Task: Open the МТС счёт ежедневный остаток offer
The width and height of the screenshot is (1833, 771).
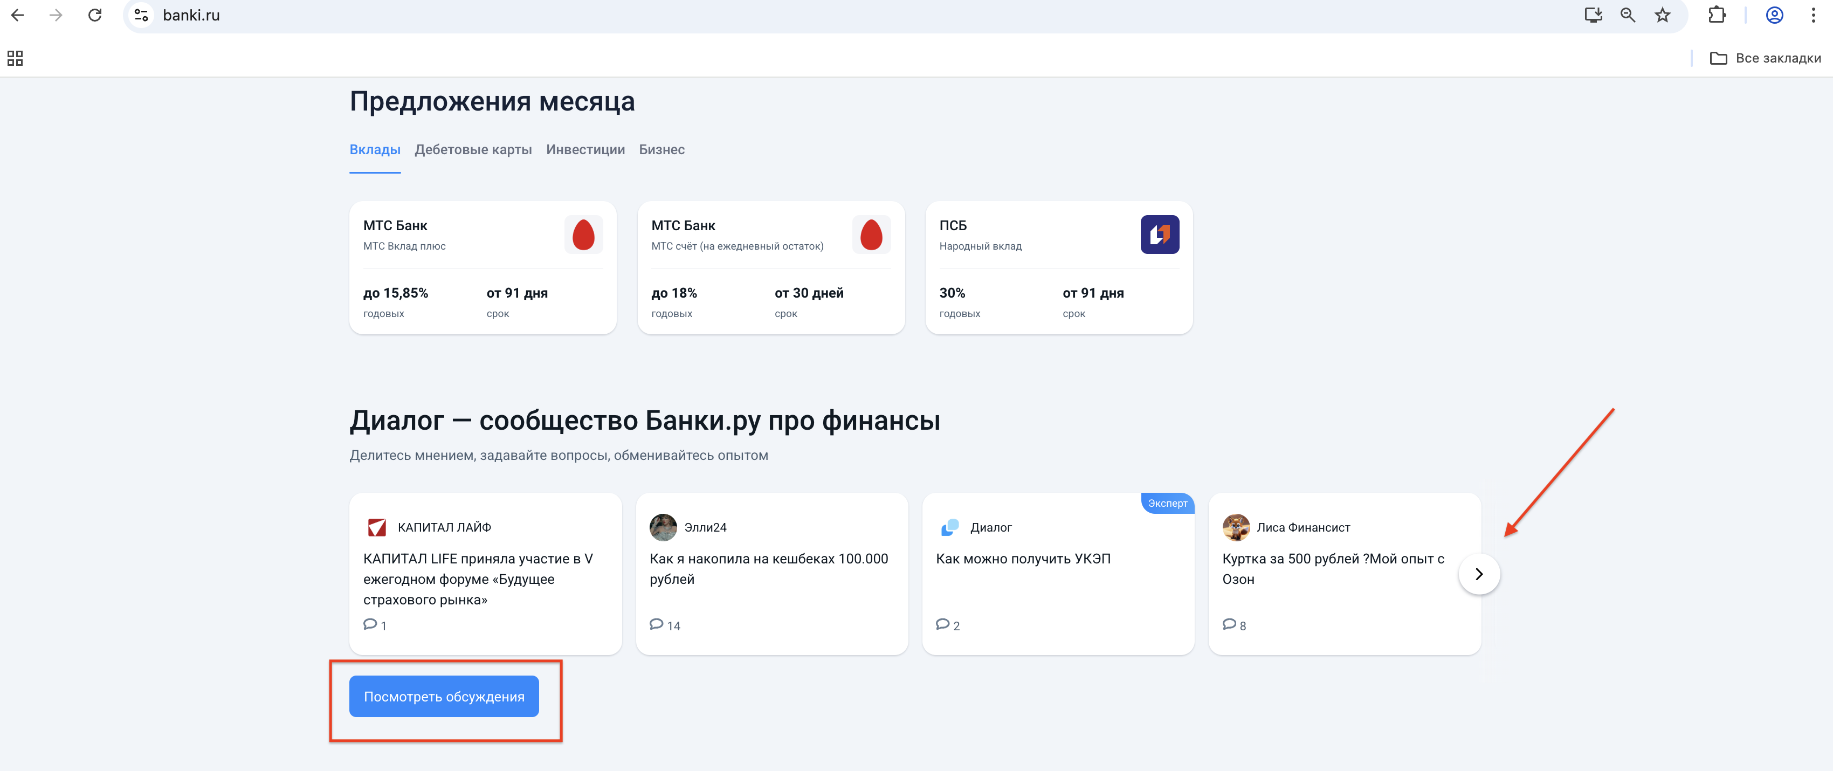Action: [x=770, y=267]
